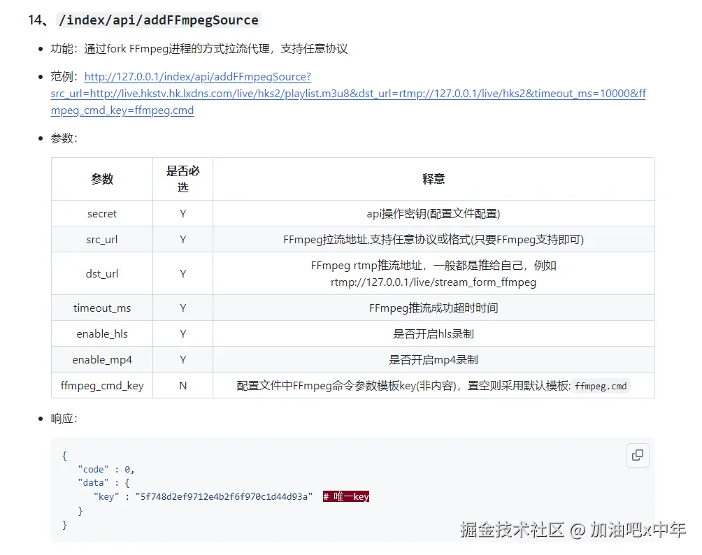Select the 'timeout_ms' parameter cell

pos(102,308)
